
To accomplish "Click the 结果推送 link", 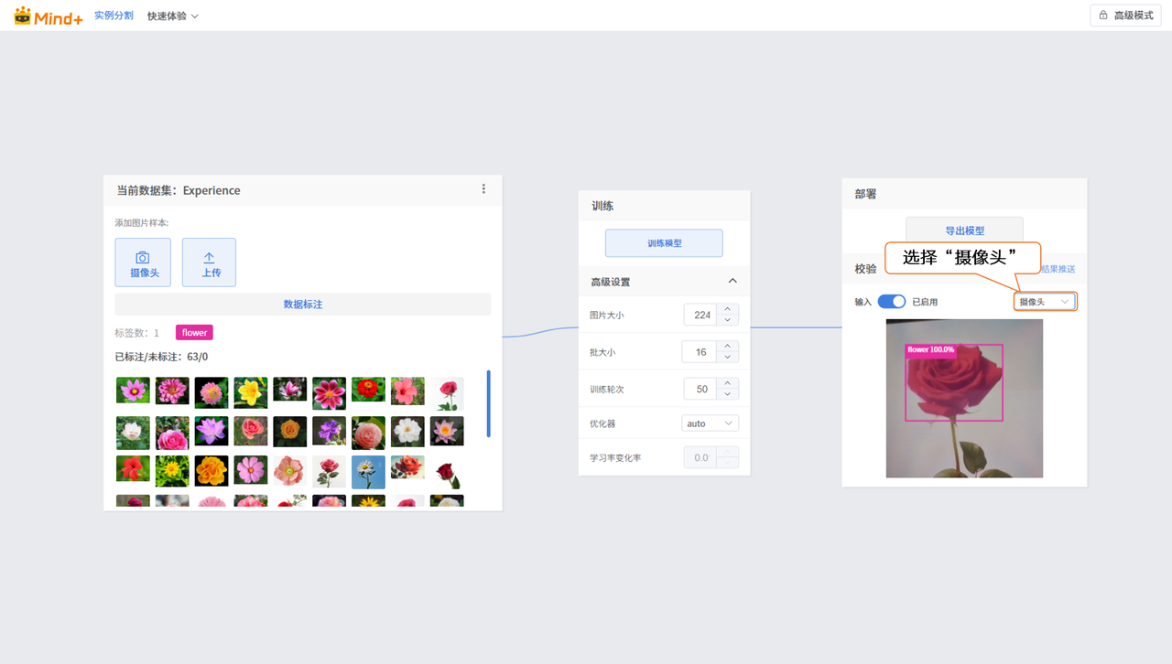I will [1058, 269].
